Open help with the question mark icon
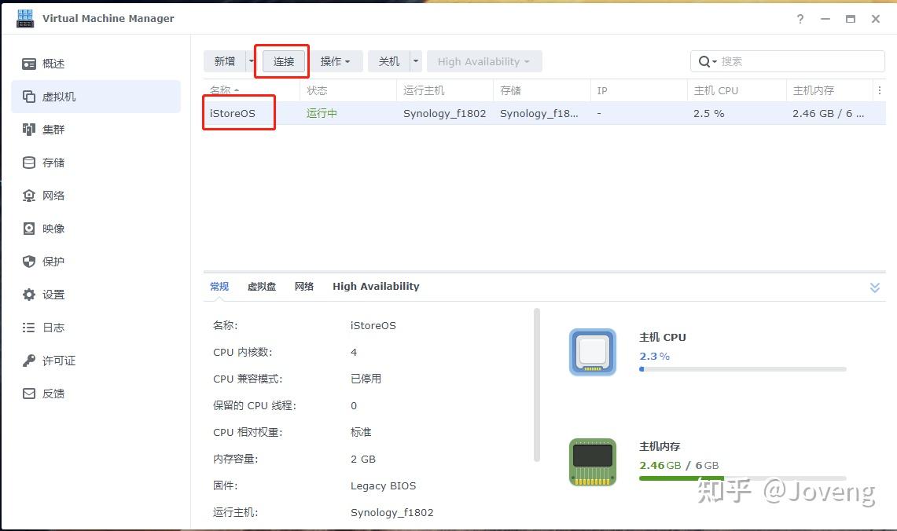897x531 pixels. (800, 19)
